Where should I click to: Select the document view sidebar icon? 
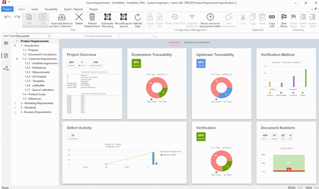pyautogui.click(x=6, y=56)
